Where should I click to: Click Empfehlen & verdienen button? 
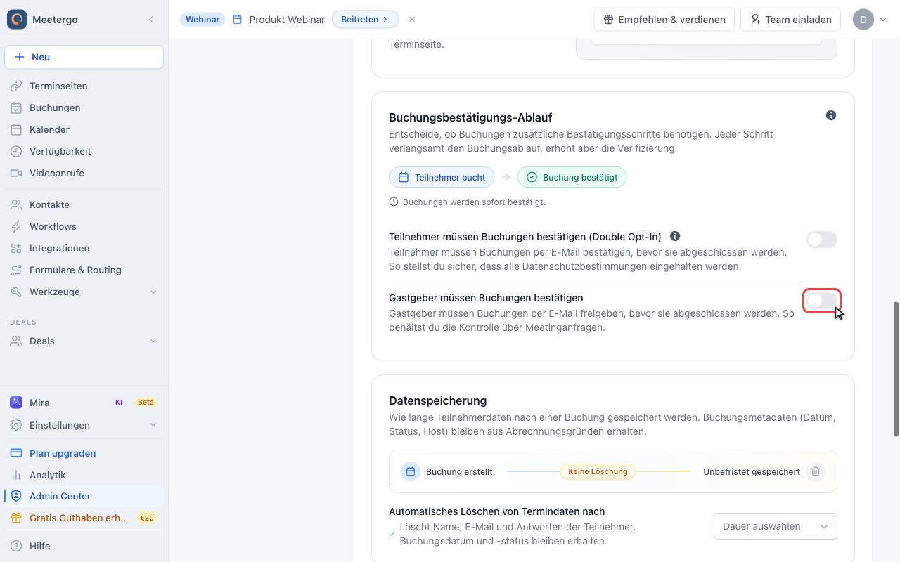(x=664, y=20)
